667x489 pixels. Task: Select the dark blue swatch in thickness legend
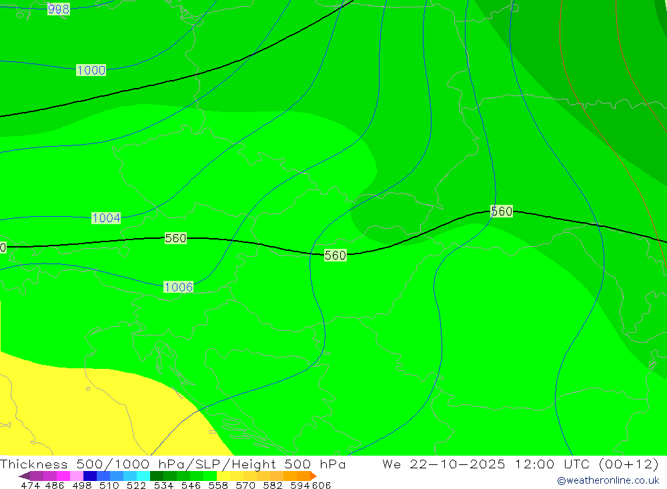[90, 476]
